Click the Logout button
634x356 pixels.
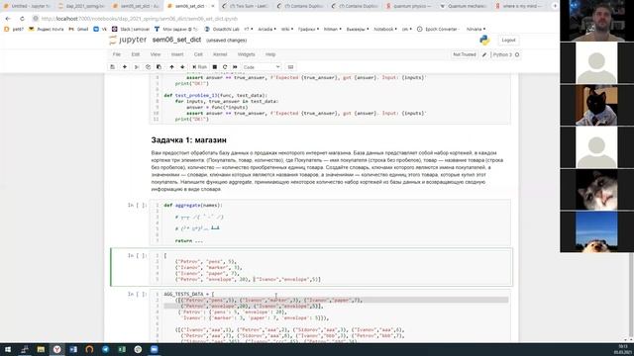coord(508,41)
